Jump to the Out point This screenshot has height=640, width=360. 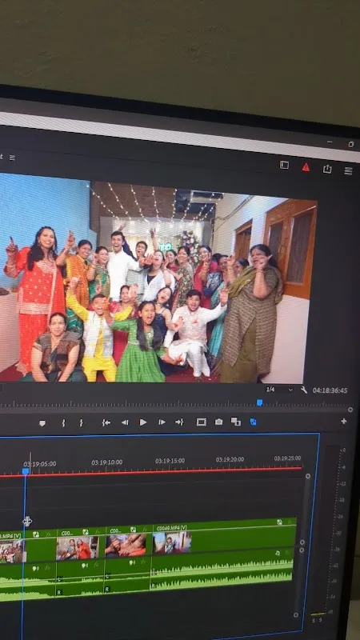click(x=179, y=422)
